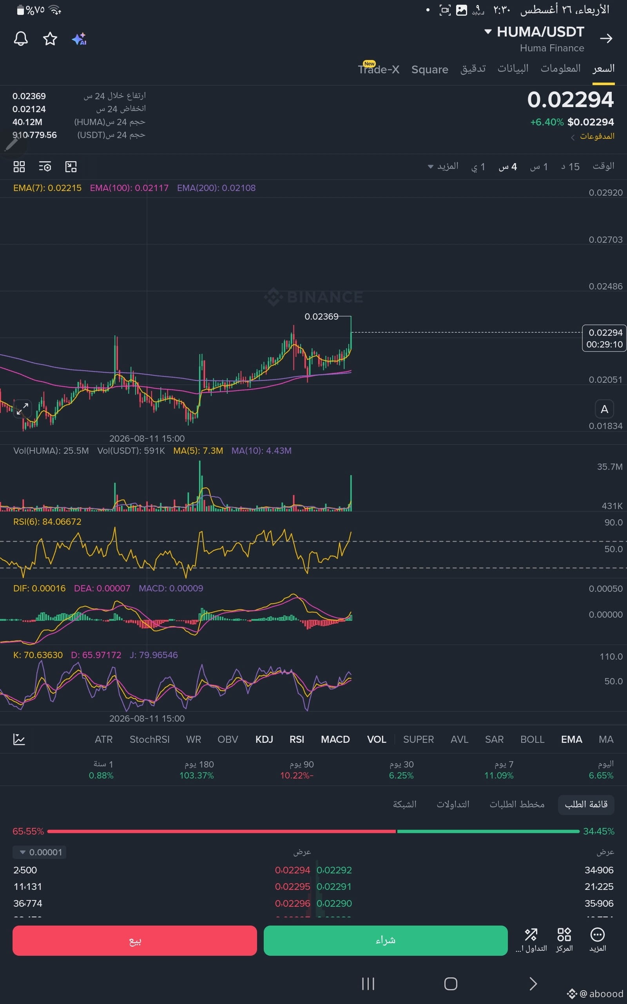
Task: Tap the bid price 0.02292 row
Action: pyautogui.click(x=465, y=870)
